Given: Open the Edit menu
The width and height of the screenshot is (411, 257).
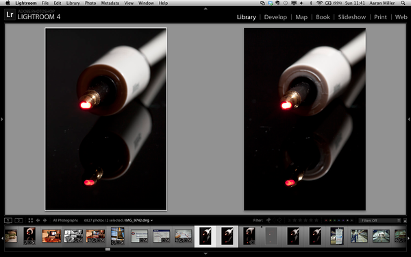Looking at the screenshot, I should coord(58,3).
